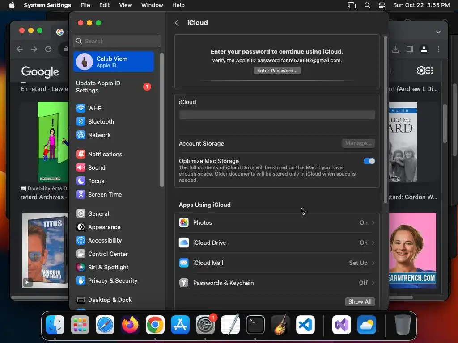Open the File menu

pos(85,5)
